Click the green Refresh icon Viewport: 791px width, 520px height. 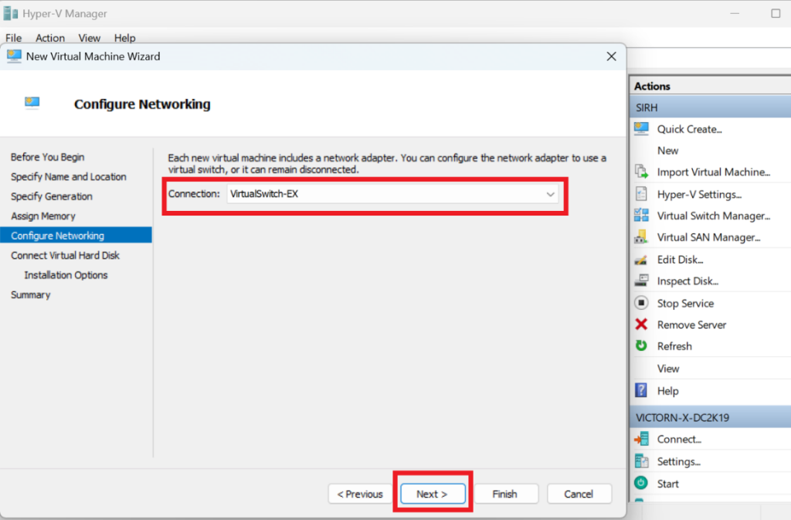641,346
